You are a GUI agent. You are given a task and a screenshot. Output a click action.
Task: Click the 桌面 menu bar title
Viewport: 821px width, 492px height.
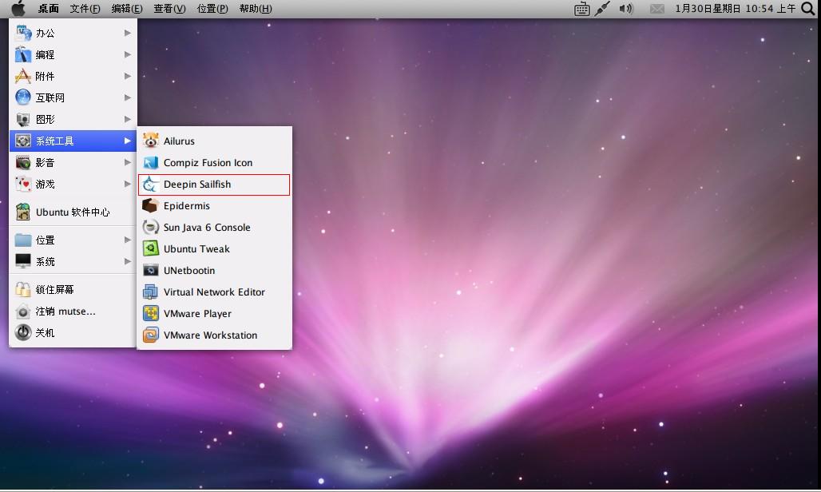pos(48,8)
